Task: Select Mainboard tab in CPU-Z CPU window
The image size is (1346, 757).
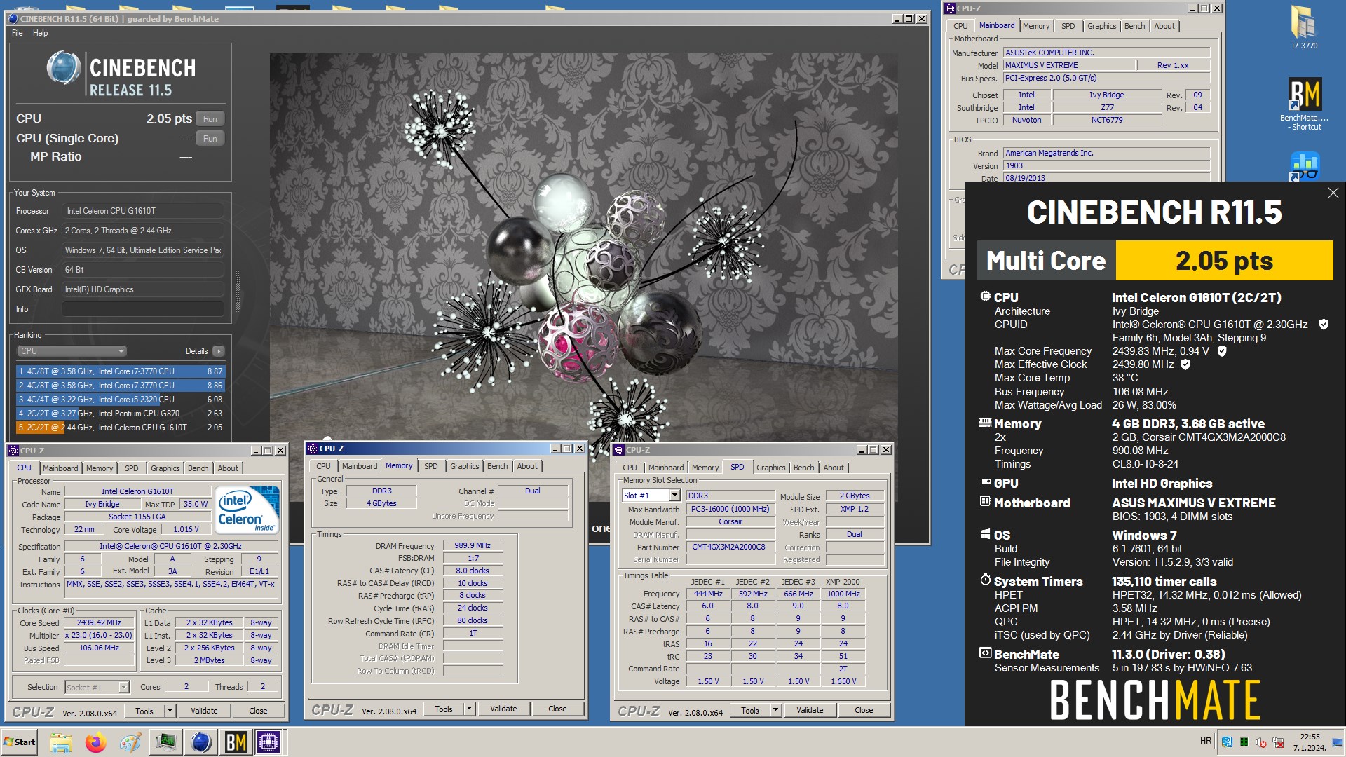Action: click(60, 468)
